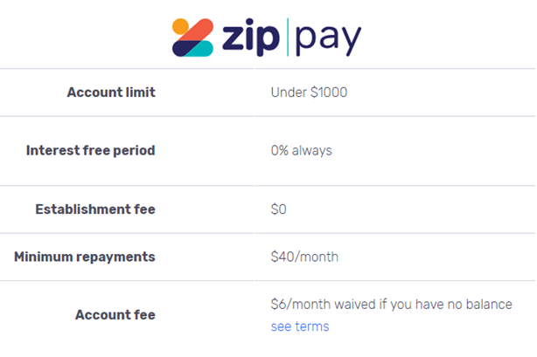Select the Minimum repayments label
537x357 pixels.
click(85, 257)
